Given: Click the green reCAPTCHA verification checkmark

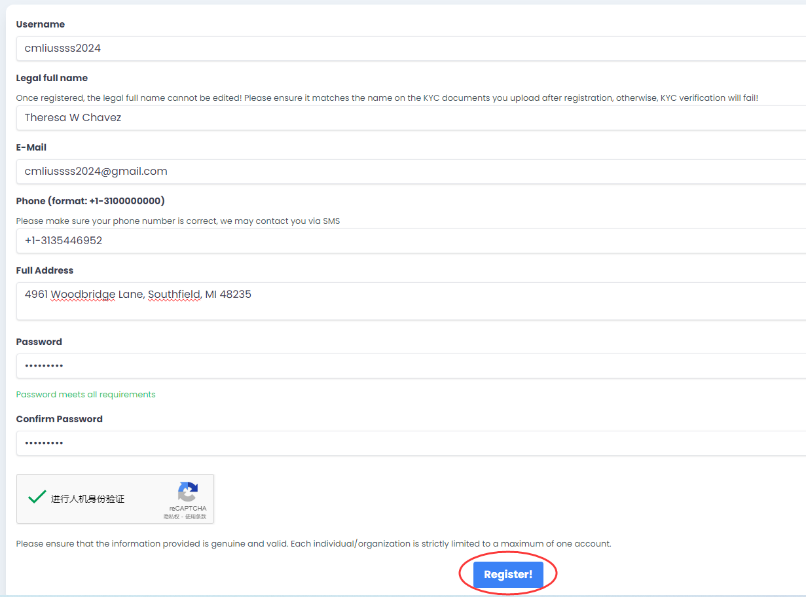Looking at the screenshot, I should coord(37,497).
